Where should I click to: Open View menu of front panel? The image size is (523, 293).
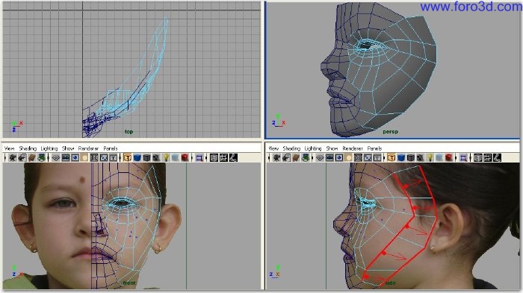pos(9,148)
